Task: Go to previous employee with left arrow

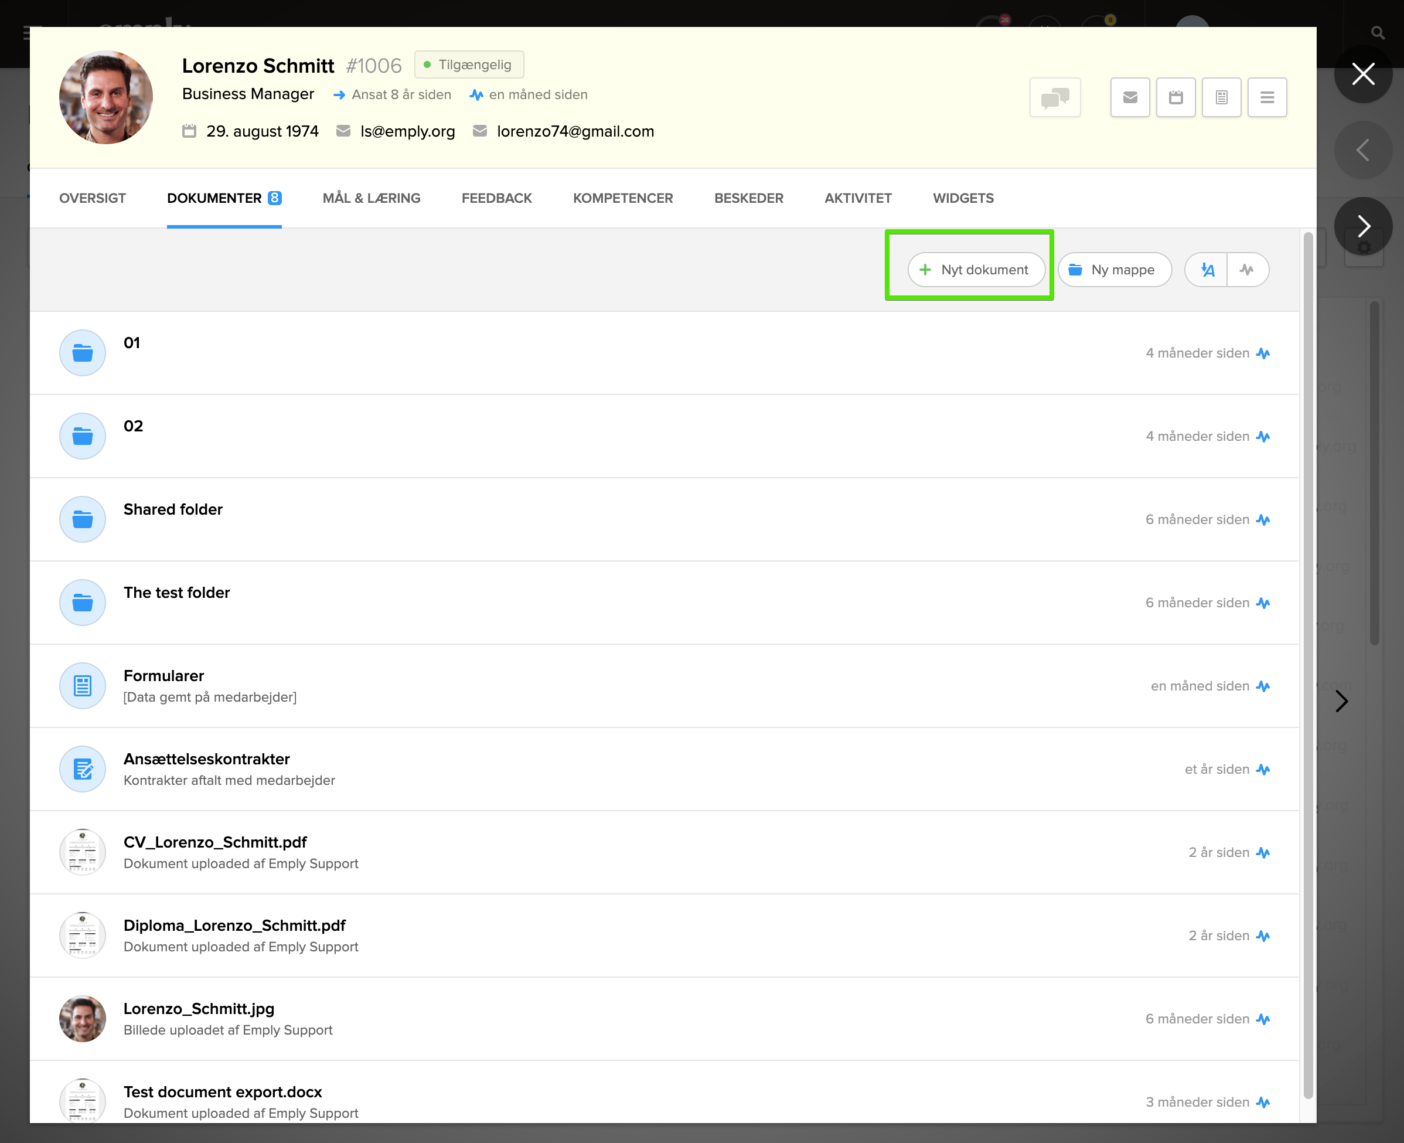Action: click(1362, 150)
